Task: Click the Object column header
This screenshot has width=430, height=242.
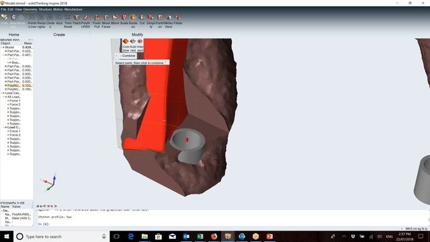Action: coord(5,43)
